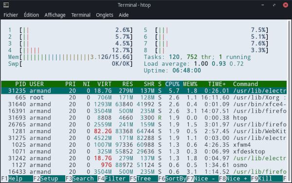Sort by the RES column header
Screen dimensions: 292x183
[x=128, y=84]
